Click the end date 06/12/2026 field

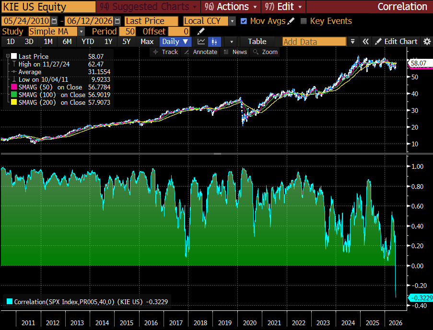(90, 21)
